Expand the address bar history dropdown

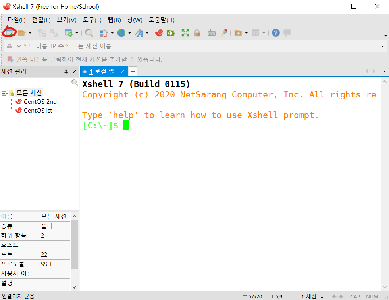[x=382, y=46]
